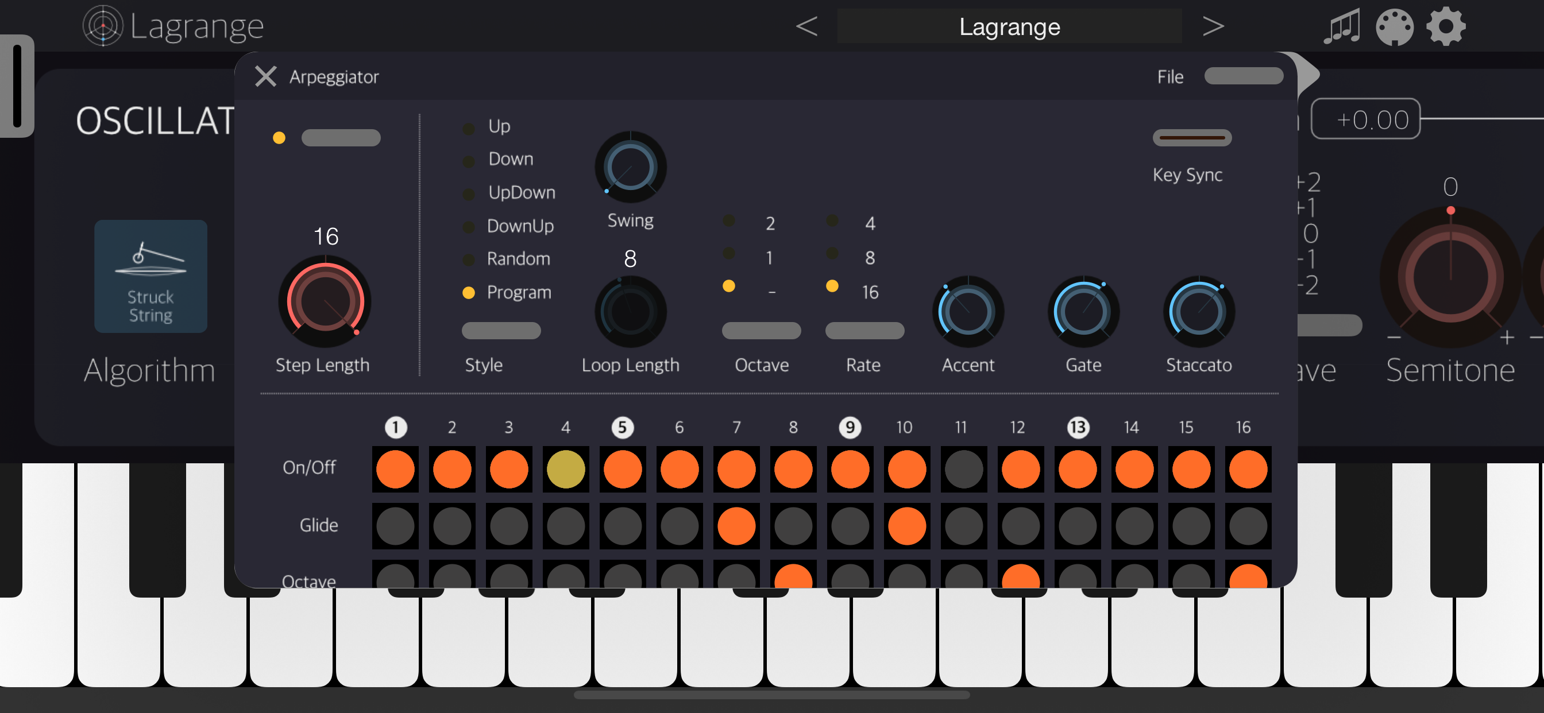
Task: Open the color palette icon
Action: (1394, 26)
